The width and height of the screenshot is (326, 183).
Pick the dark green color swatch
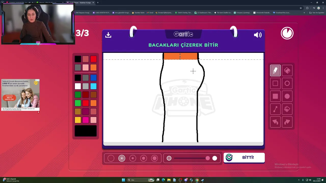coord(78,95)
